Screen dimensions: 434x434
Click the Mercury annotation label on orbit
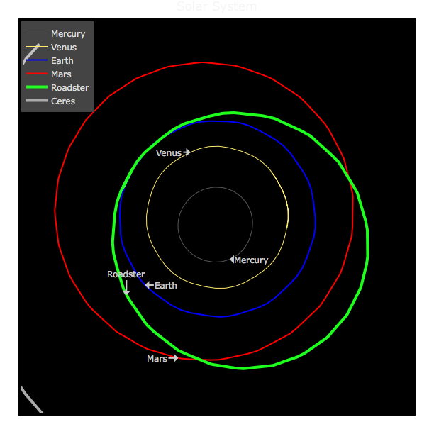251,260
